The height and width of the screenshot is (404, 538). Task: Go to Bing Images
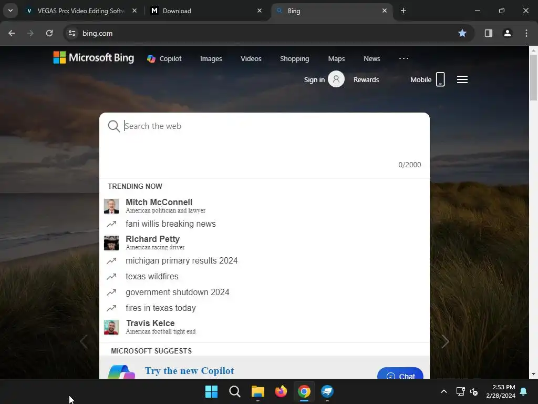pyautogui.click(x=211, y=59)
